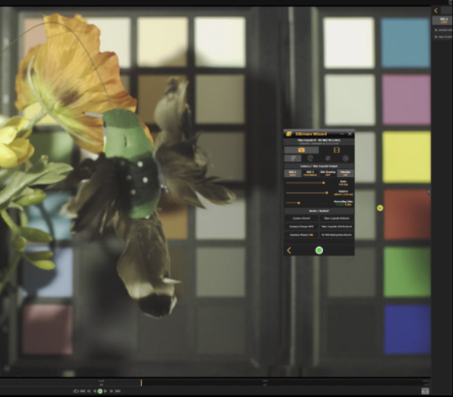Screen dimensions: 453x397
Task: Step to previous frame in transport controls
Action: pyautogui.click(x=89, y=391)
